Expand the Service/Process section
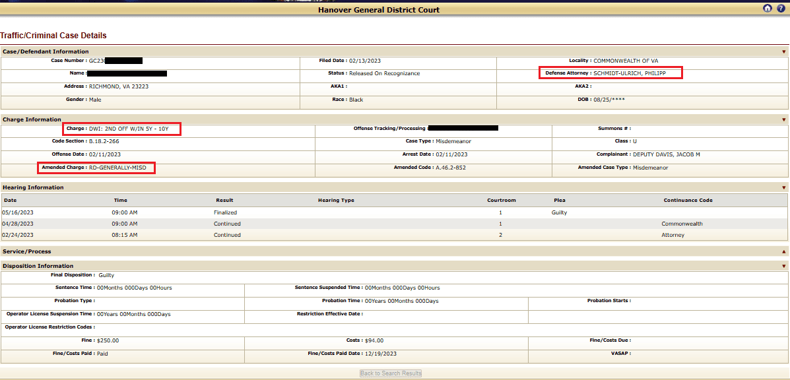Screen dimensions: 790x380 pos(784,251)
